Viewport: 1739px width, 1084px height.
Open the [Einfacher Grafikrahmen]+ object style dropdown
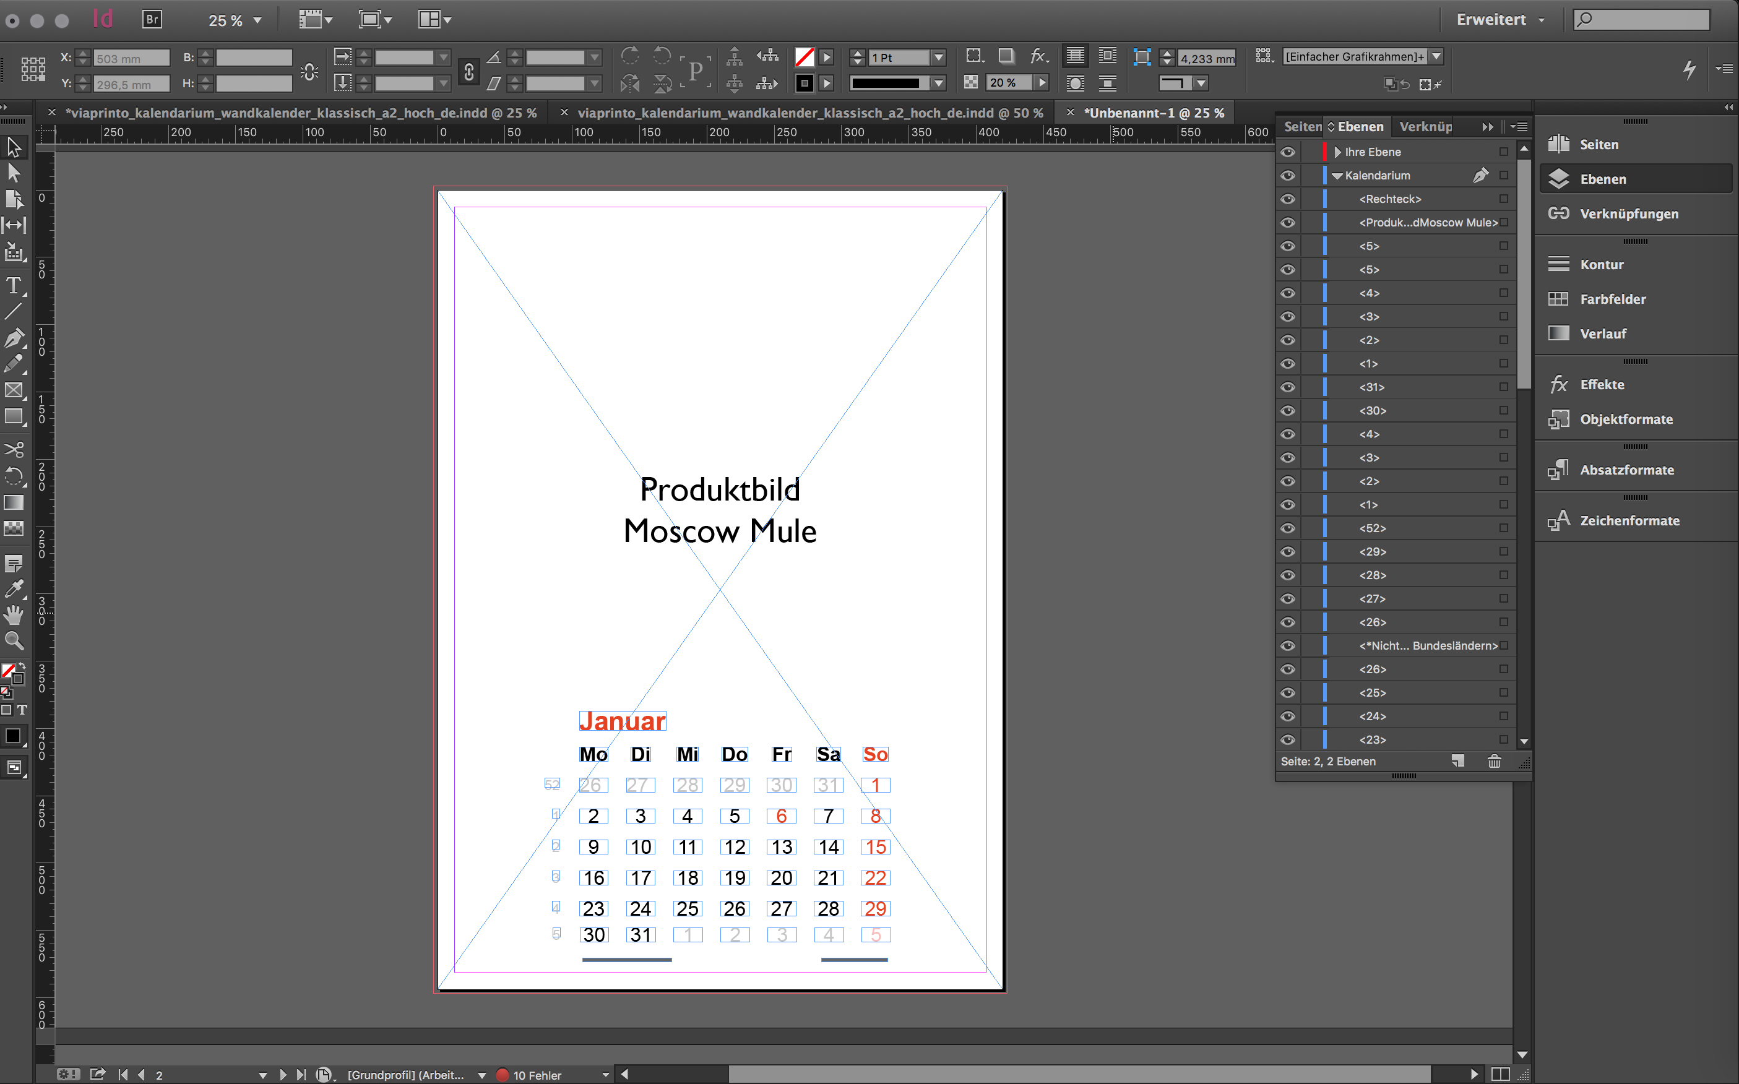coord(1436,56)
